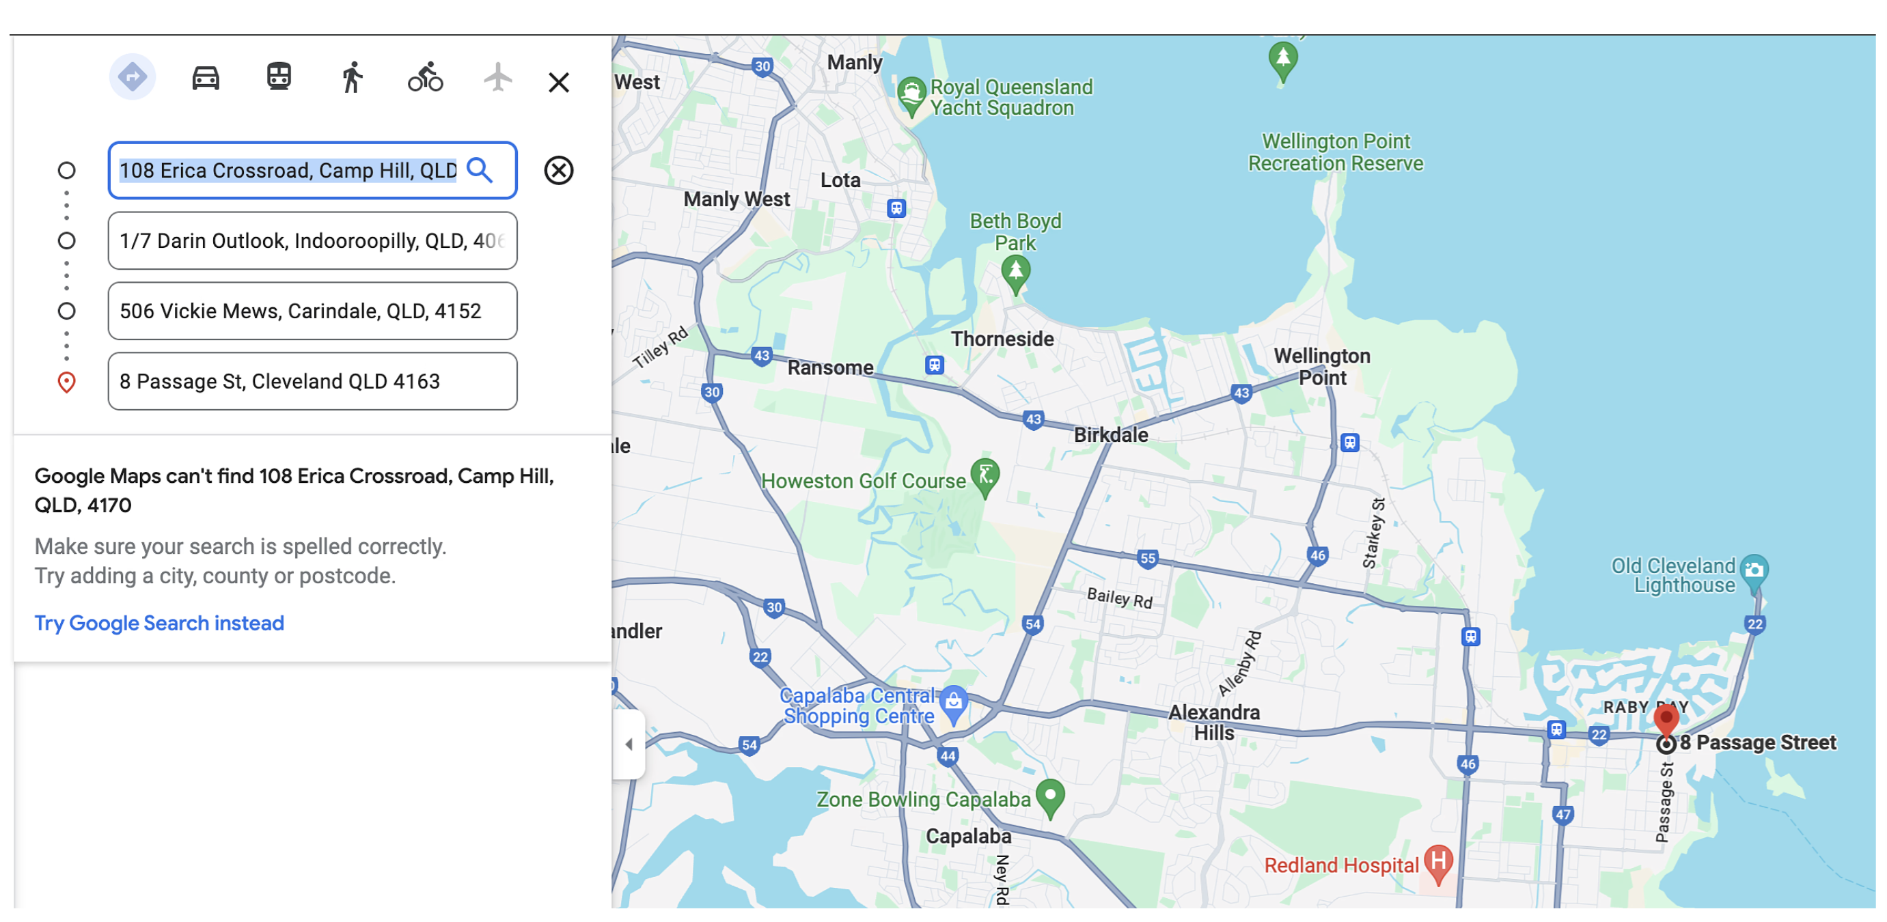The width and height of the screenshot is (1887, 922).
Task: Select Old Cleveland Lighthouse camera marker
Action: coord(1754,573)
